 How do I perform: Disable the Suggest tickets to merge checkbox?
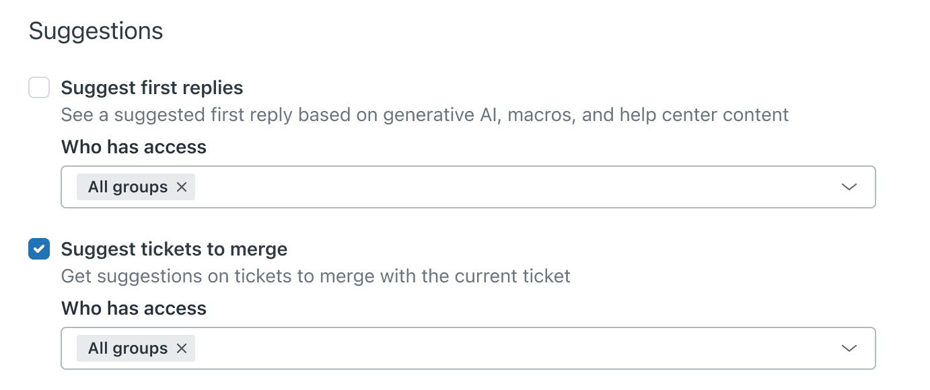[38, 249]
